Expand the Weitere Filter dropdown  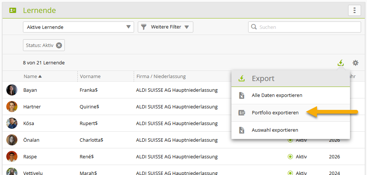pyautogui.click(x=166, y=27)
